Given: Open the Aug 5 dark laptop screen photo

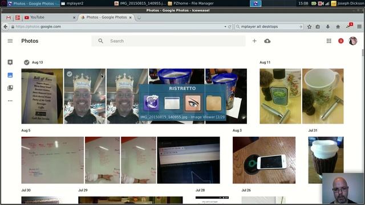Looking at the screenshot, I should 188,160.
